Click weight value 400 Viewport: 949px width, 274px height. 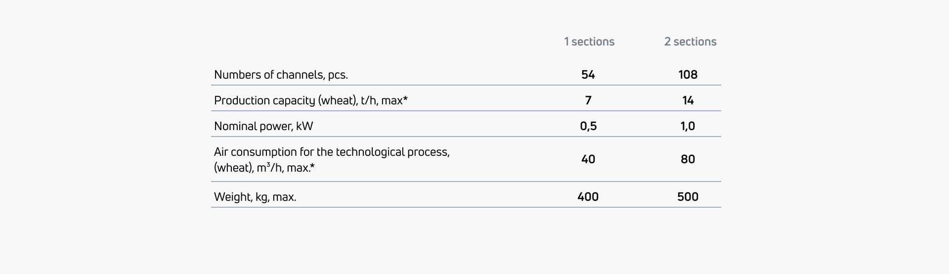click(588, 197)
